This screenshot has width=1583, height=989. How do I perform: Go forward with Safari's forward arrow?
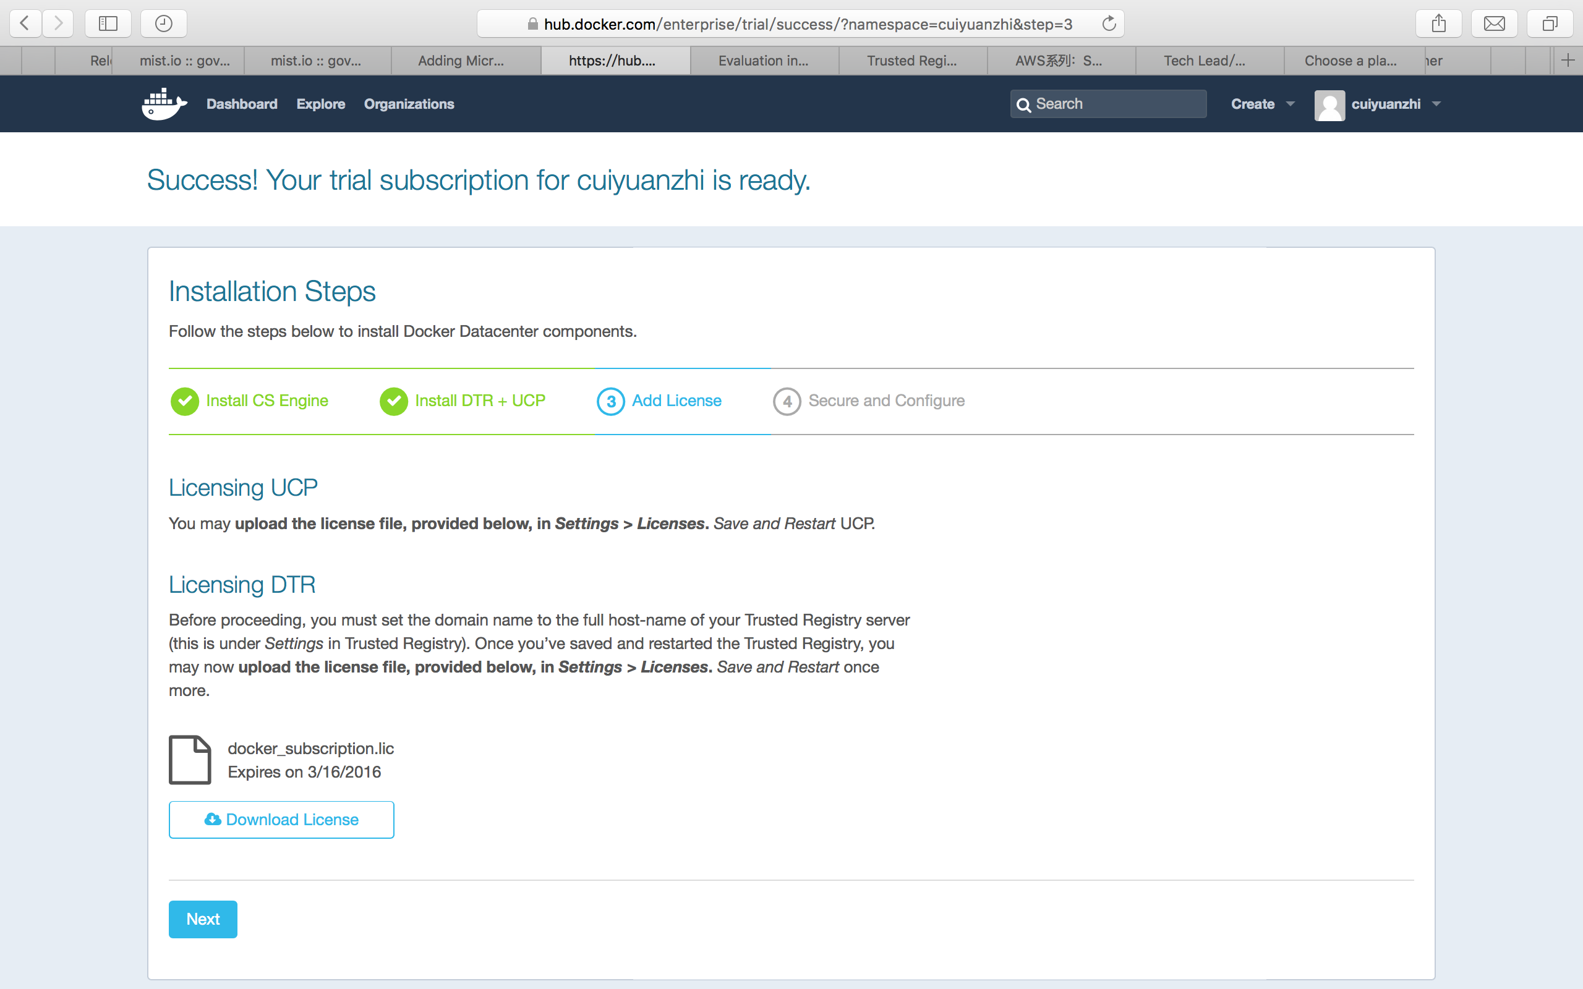(58, 23)
